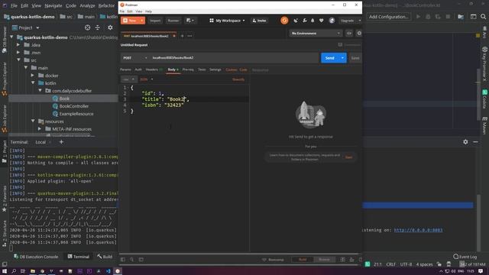Click the blue Send button
This screenshot has width=489, height=275.
pos(329,58)
